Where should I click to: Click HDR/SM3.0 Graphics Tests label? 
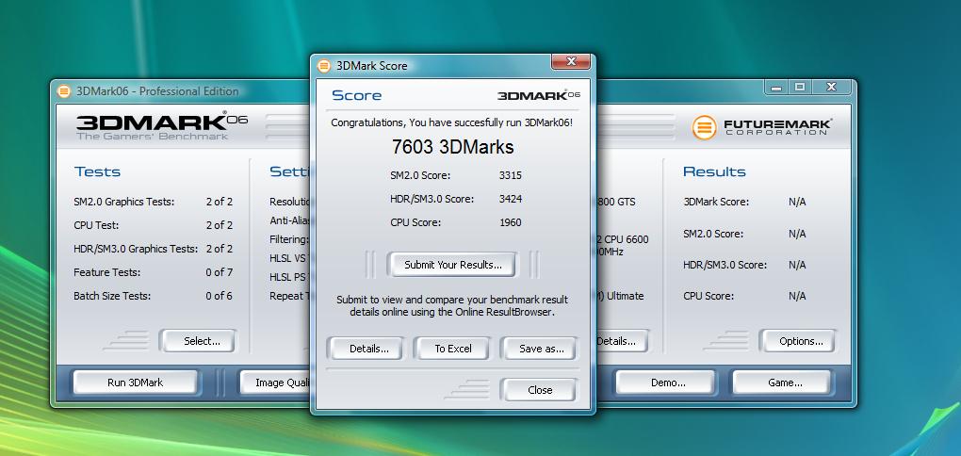tap(136, 249)
